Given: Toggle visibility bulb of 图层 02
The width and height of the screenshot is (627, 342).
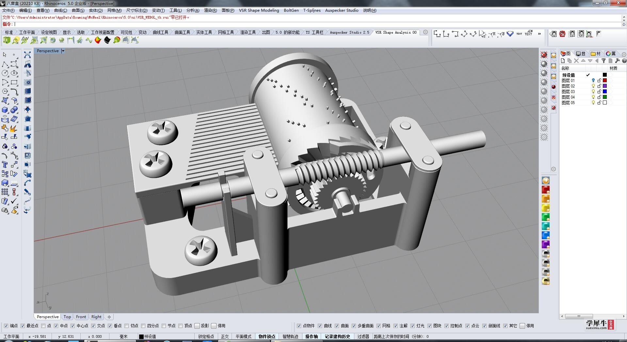Looking at the screenshot, I should tap(593, 86).
